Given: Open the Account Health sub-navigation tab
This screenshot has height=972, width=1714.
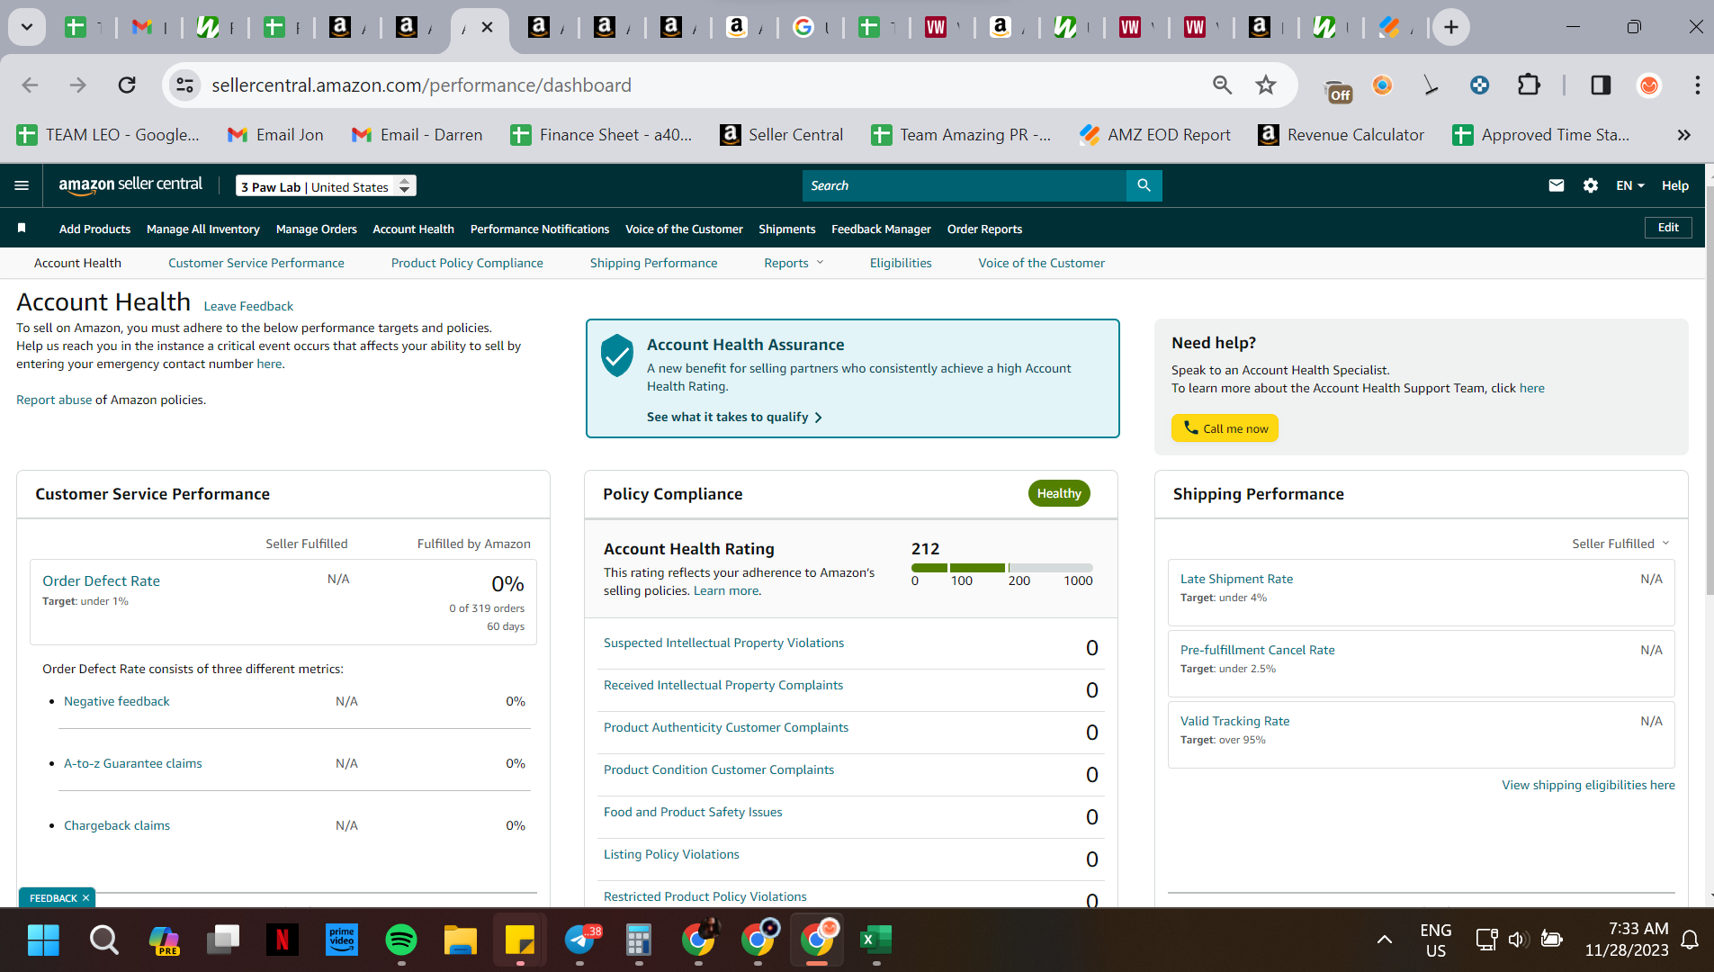Looking at the screenshot, I should [77, 263].
